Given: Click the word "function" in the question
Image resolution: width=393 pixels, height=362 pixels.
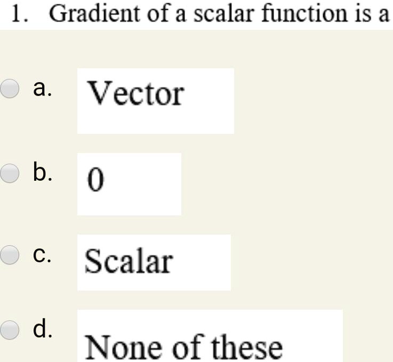Looking at the screenshot, I should [304, 13].
